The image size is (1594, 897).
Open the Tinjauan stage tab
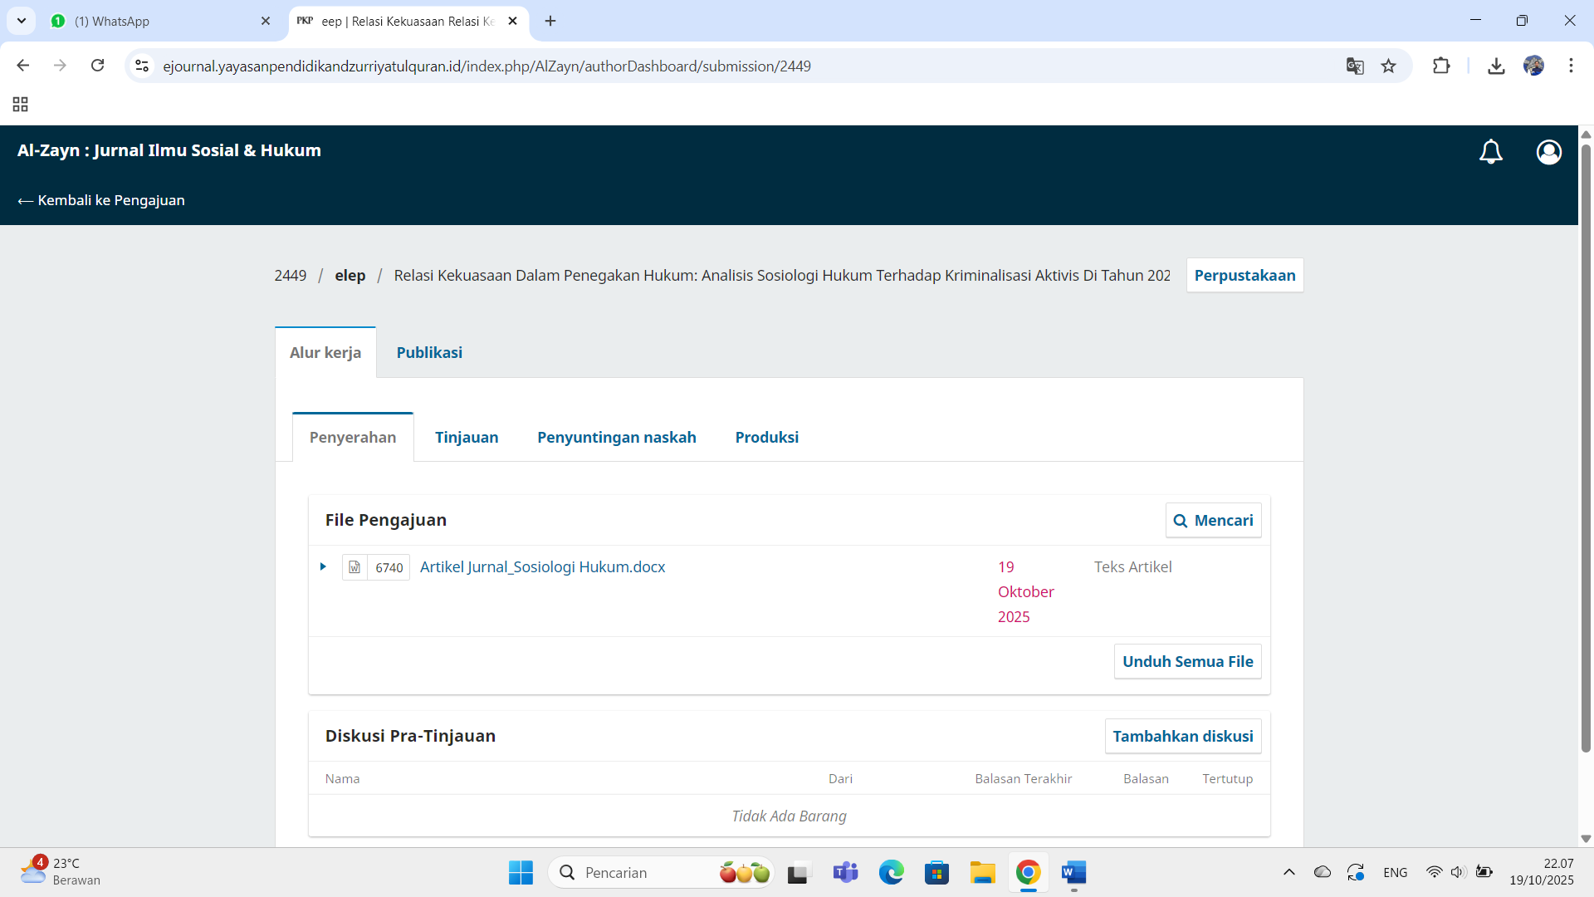click(x=467, y=437)
